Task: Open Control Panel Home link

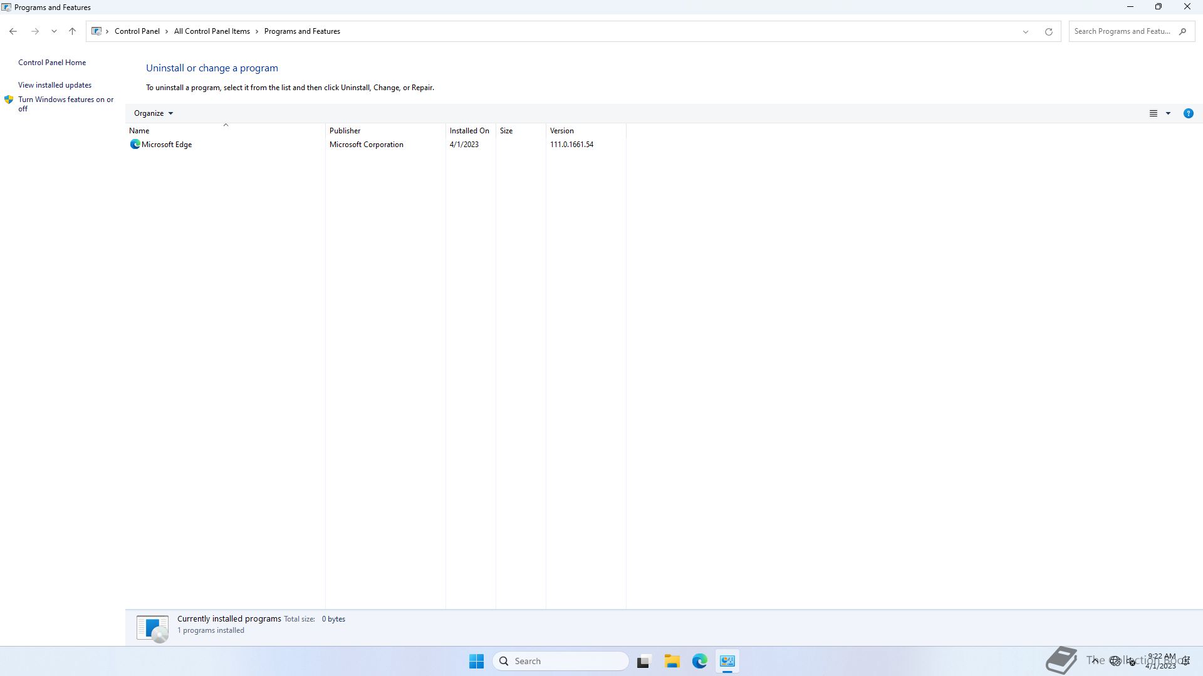Action: click(52, 63)
